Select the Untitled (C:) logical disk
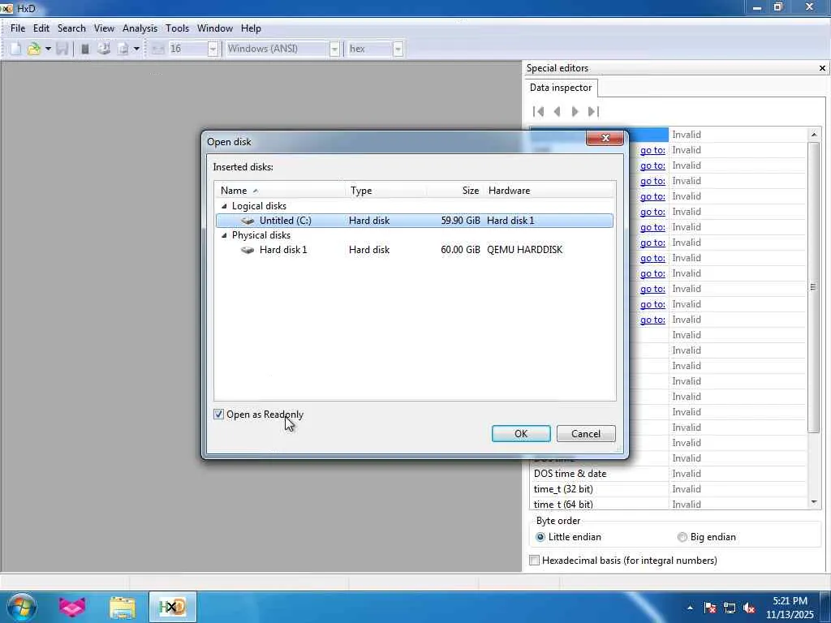 (415, 221)
